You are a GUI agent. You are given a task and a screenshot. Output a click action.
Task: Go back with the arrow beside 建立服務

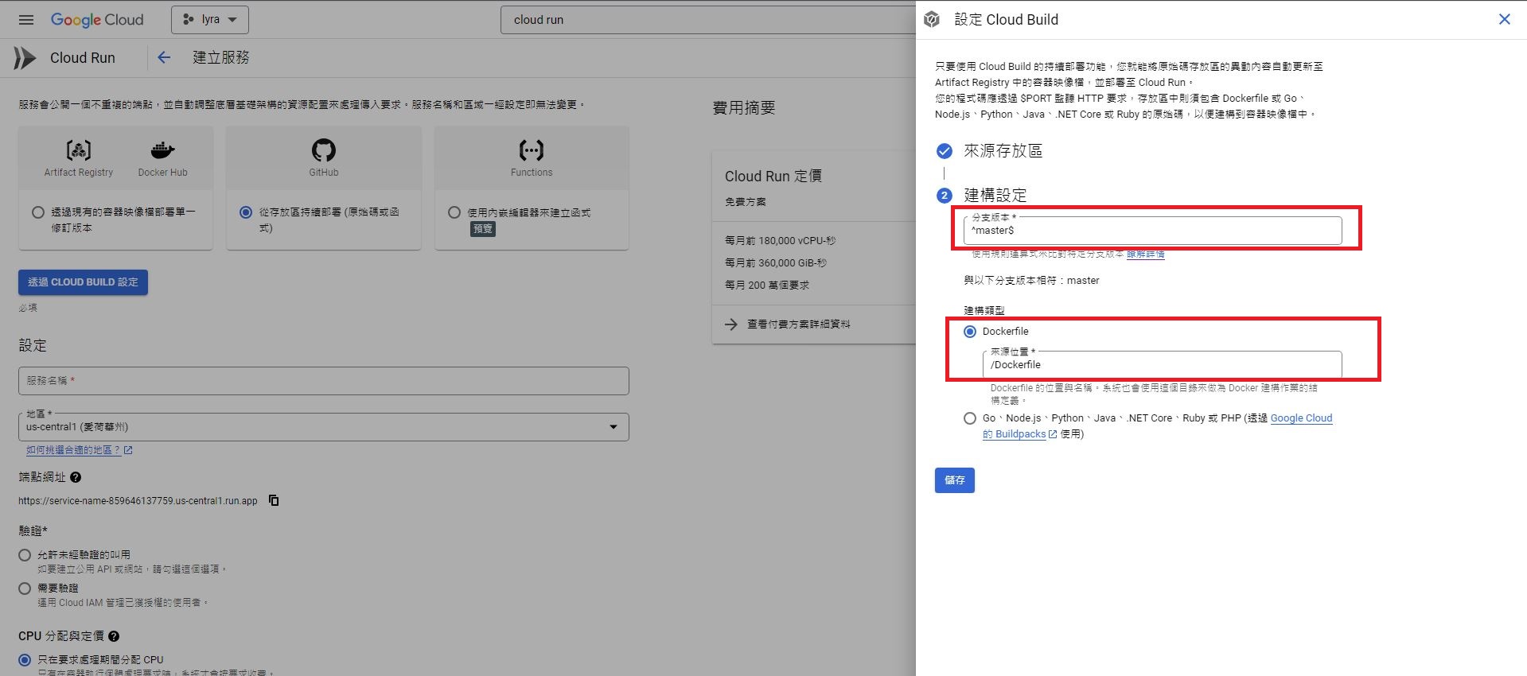point(164,57)
